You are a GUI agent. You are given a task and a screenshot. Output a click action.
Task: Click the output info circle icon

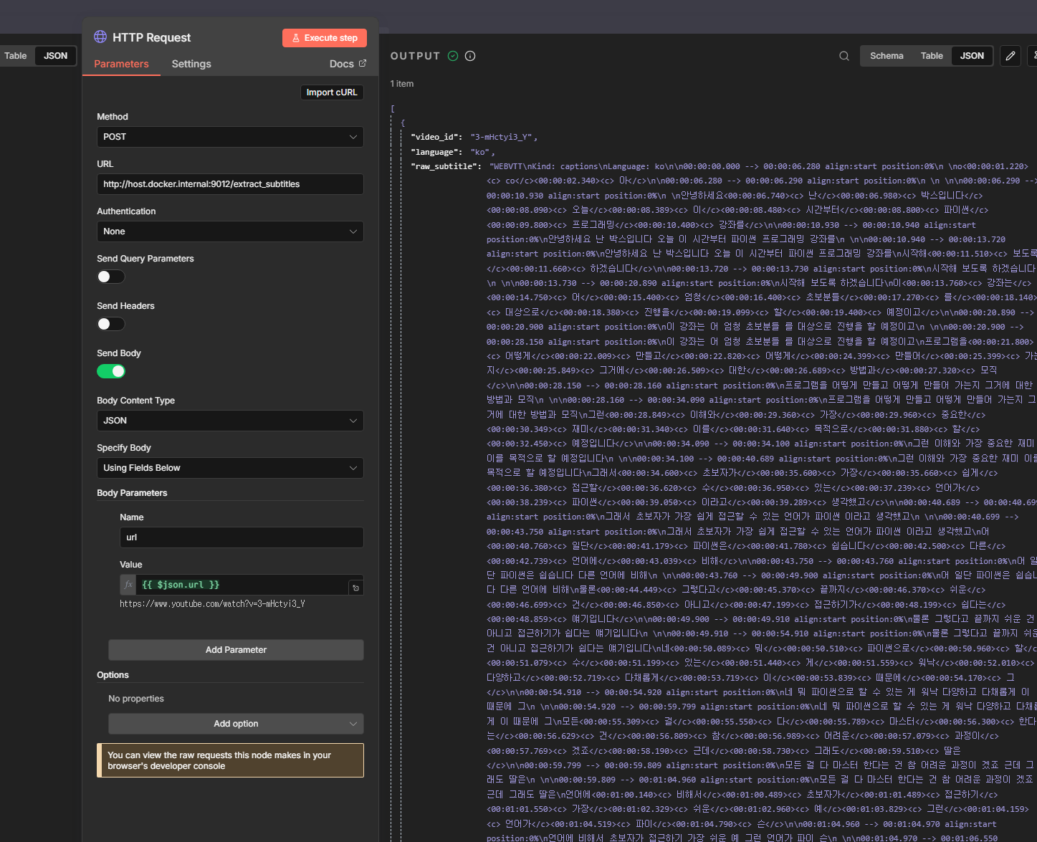(x=470, y=56)
